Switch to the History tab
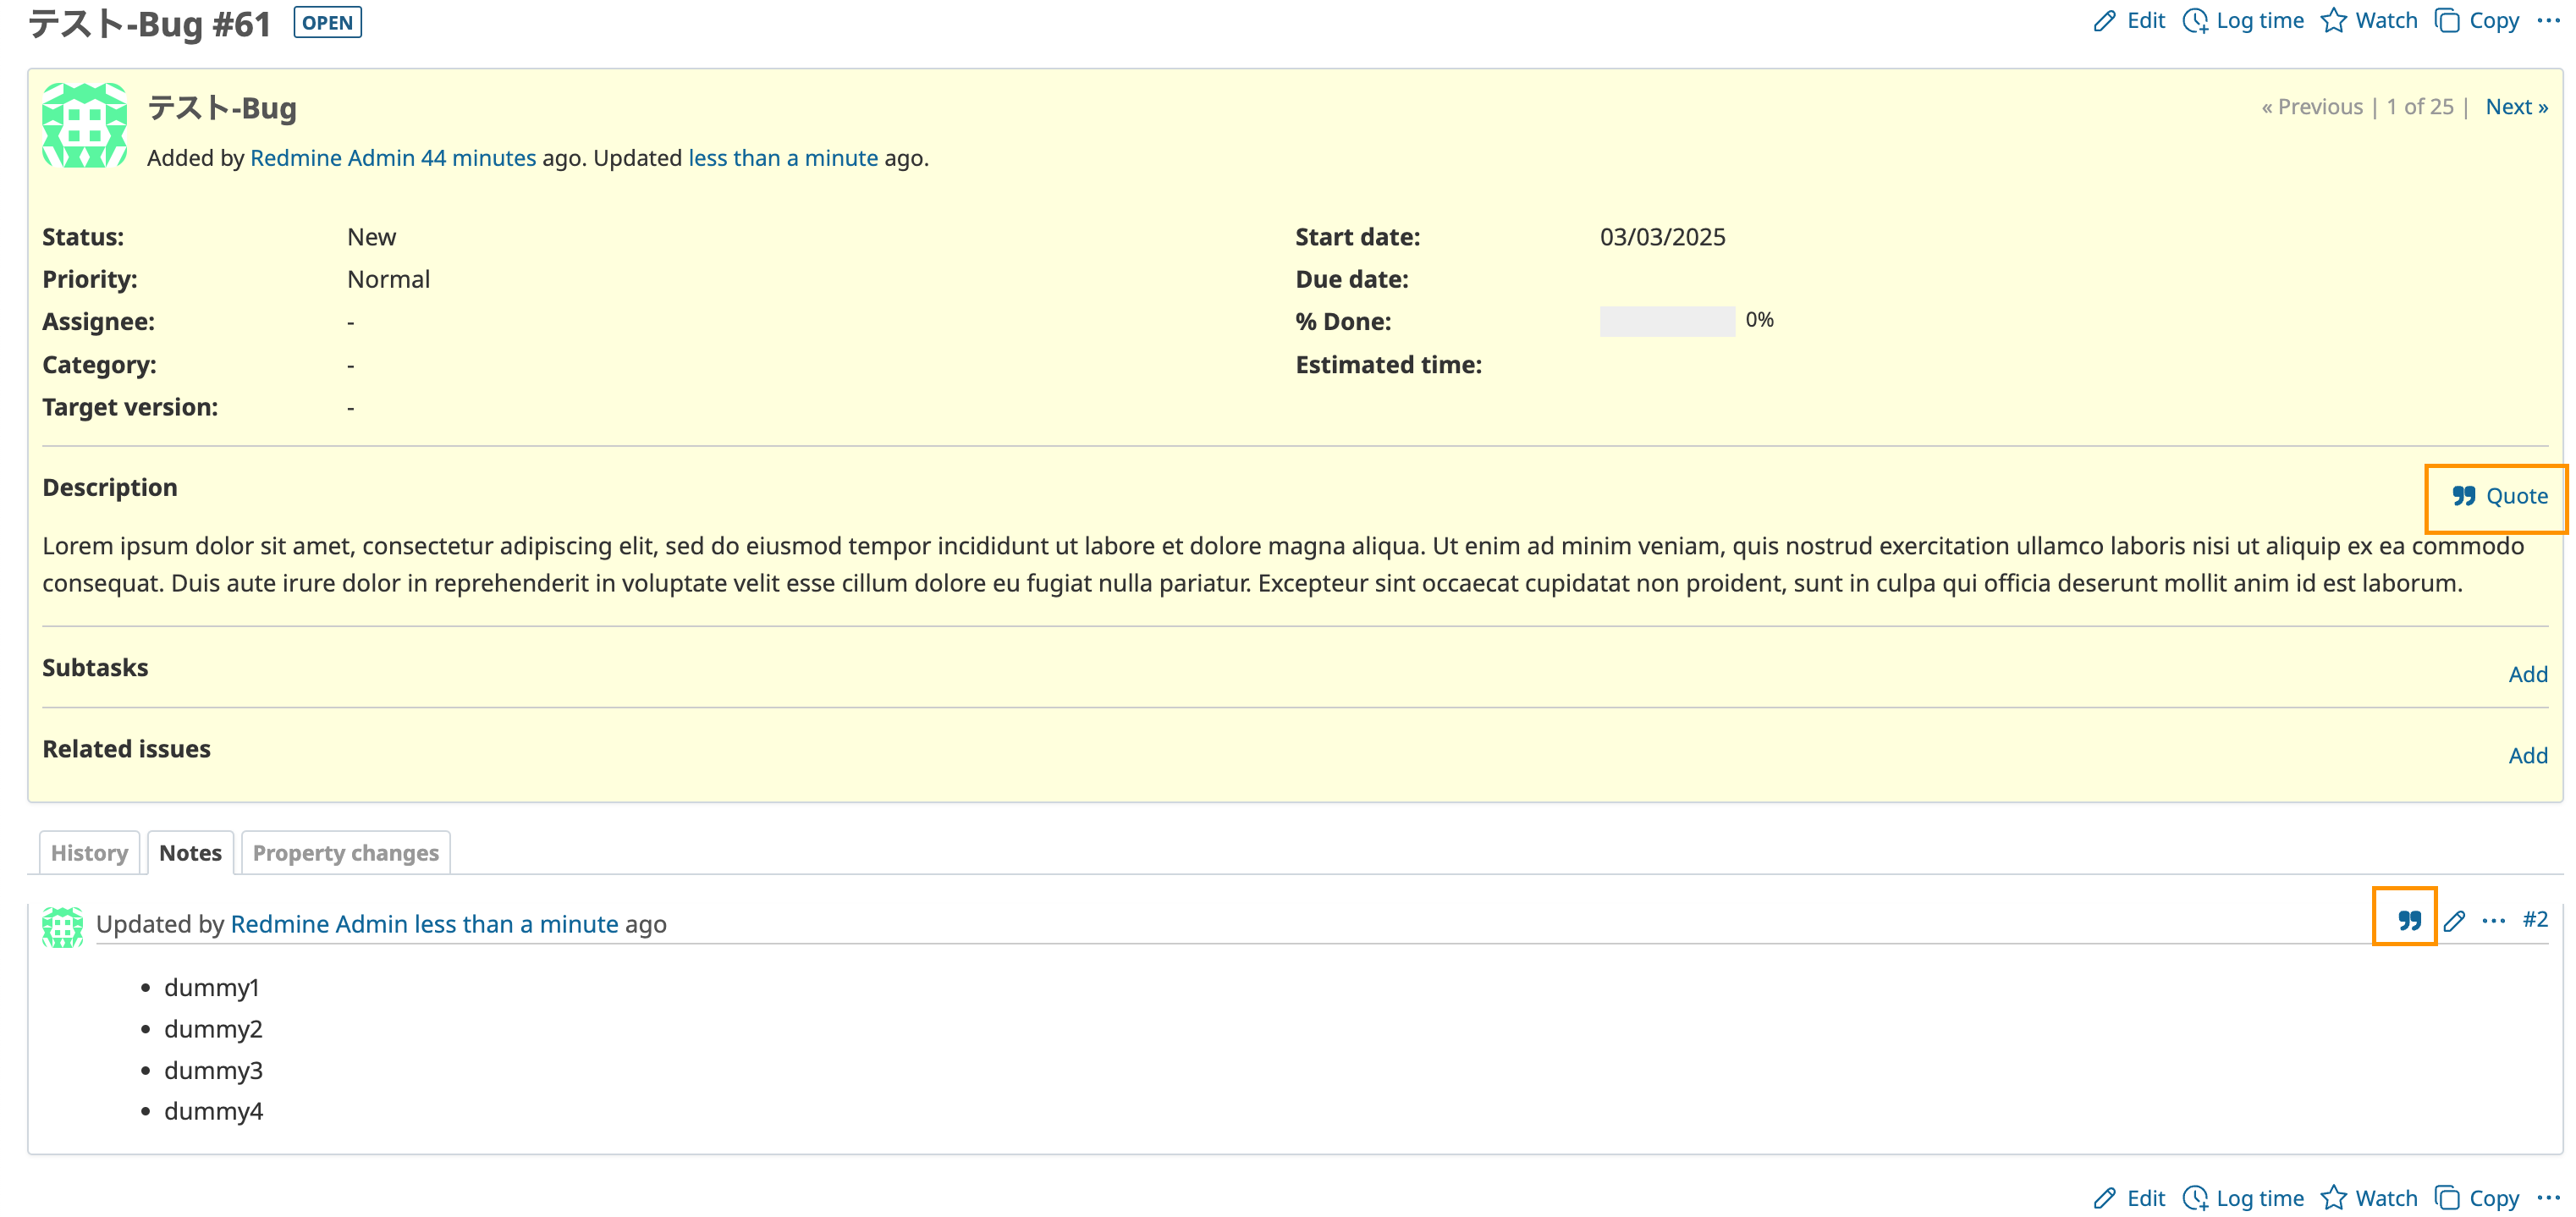The width and height of the screenshot is (2576, 1217). tap(89, 853)
